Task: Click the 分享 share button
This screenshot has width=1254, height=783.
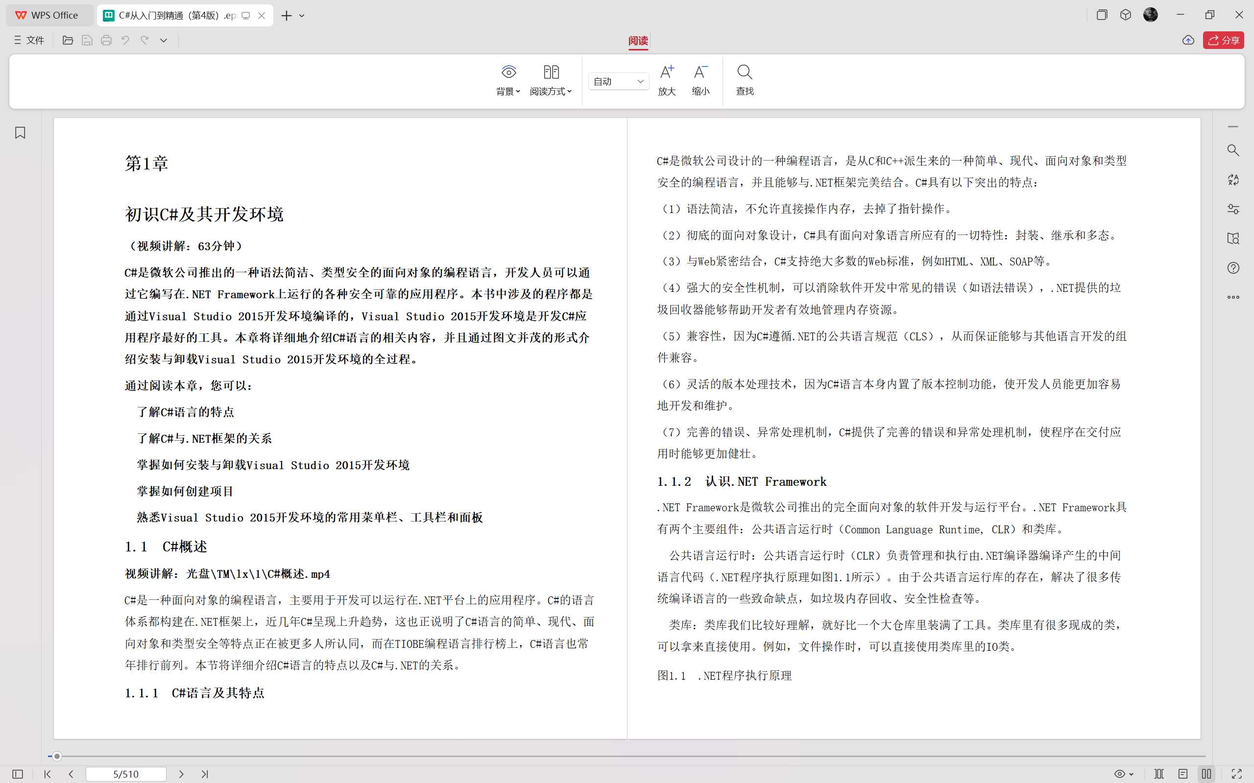Action: 1224,40
